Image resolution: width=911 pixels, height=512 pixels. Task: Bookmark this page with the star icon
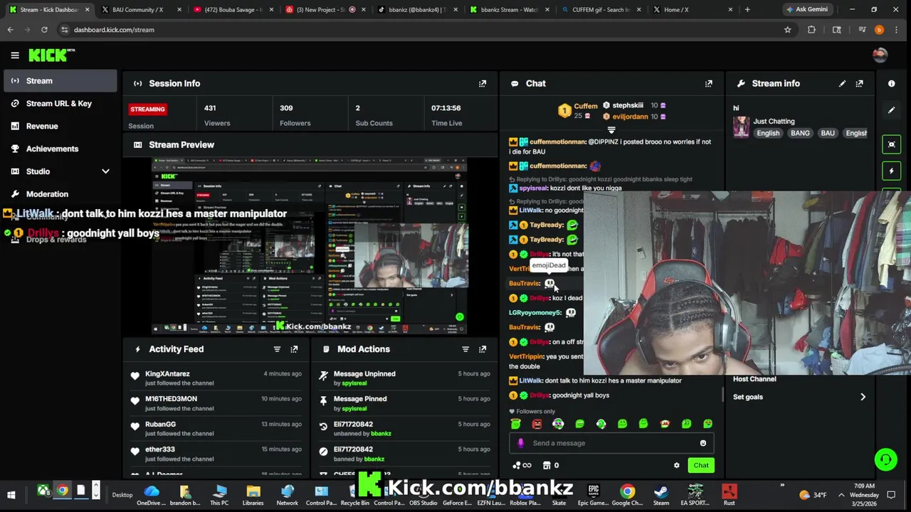[x=787, y=29]
